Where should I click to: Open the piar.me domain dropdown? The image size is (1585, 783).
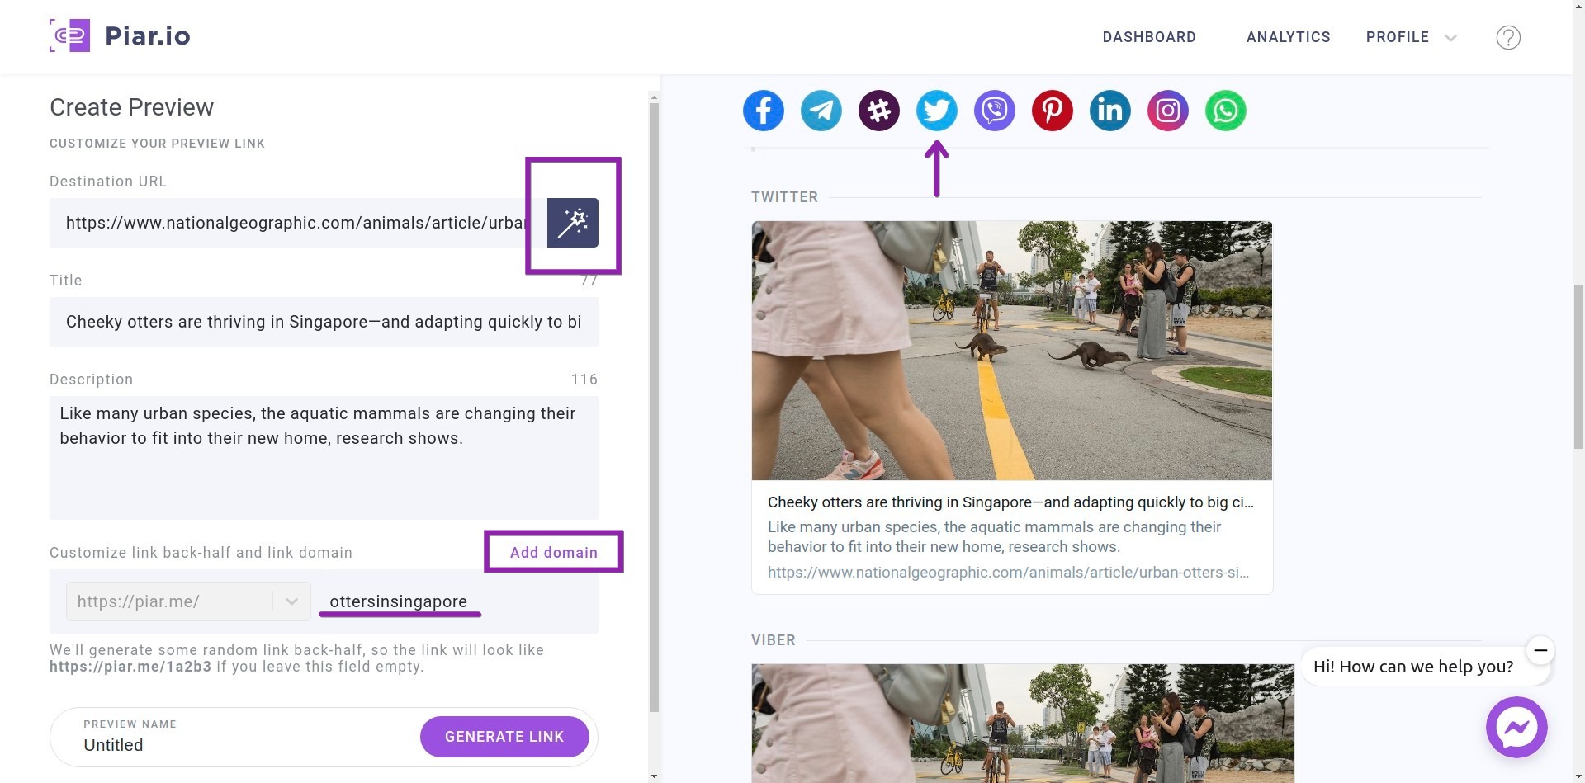[x=290, y=601]
